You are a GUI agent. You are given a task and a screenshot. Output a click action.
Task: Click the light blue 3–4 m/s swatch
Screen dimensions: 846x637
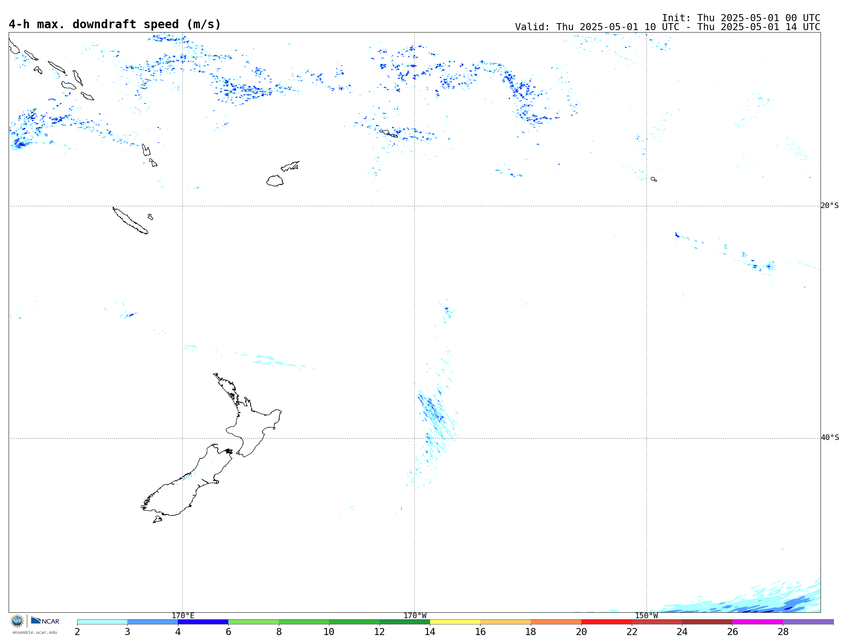153,622
